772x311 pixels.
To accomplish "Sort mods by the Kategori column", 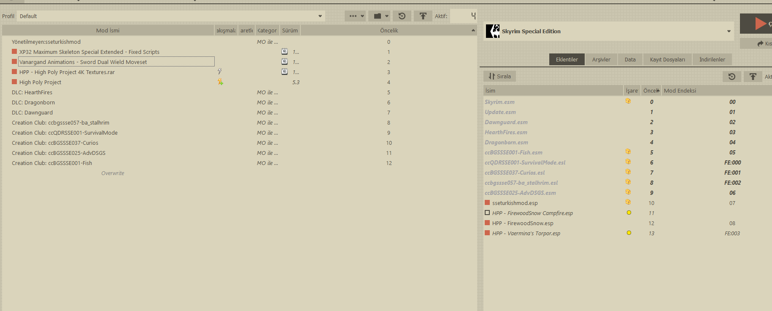I will [267, 30].
